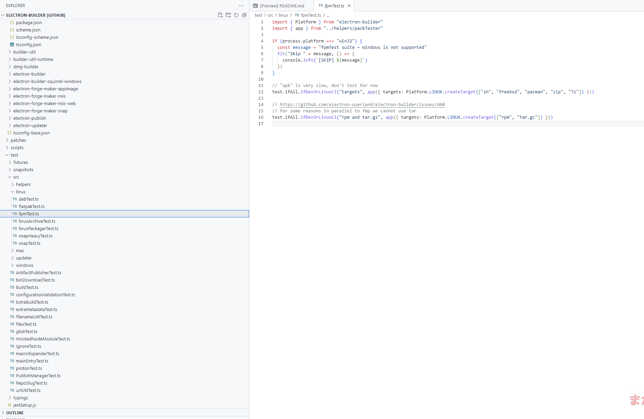644x419 pixels.
Task: Refresh the Explorer view
Action: click(x=236, y=15)
